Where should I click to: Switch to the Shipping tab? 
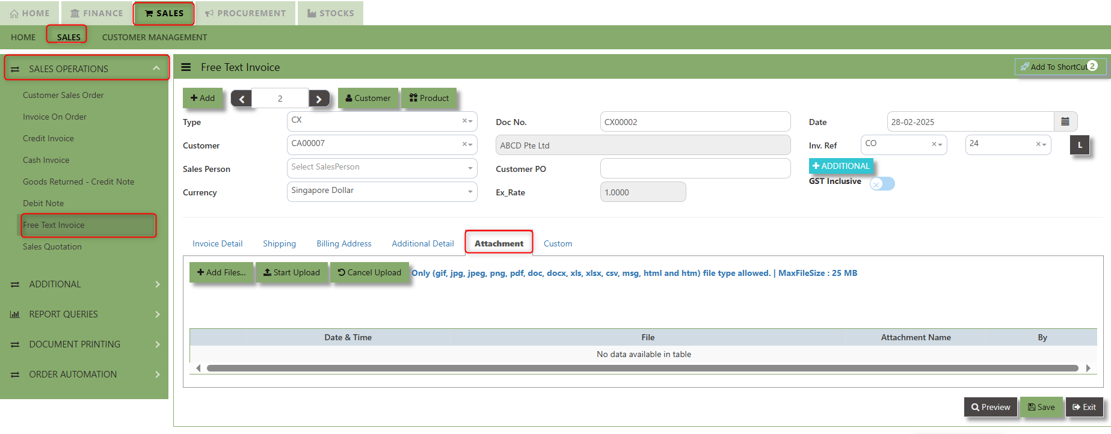click(x=279, y=243)
